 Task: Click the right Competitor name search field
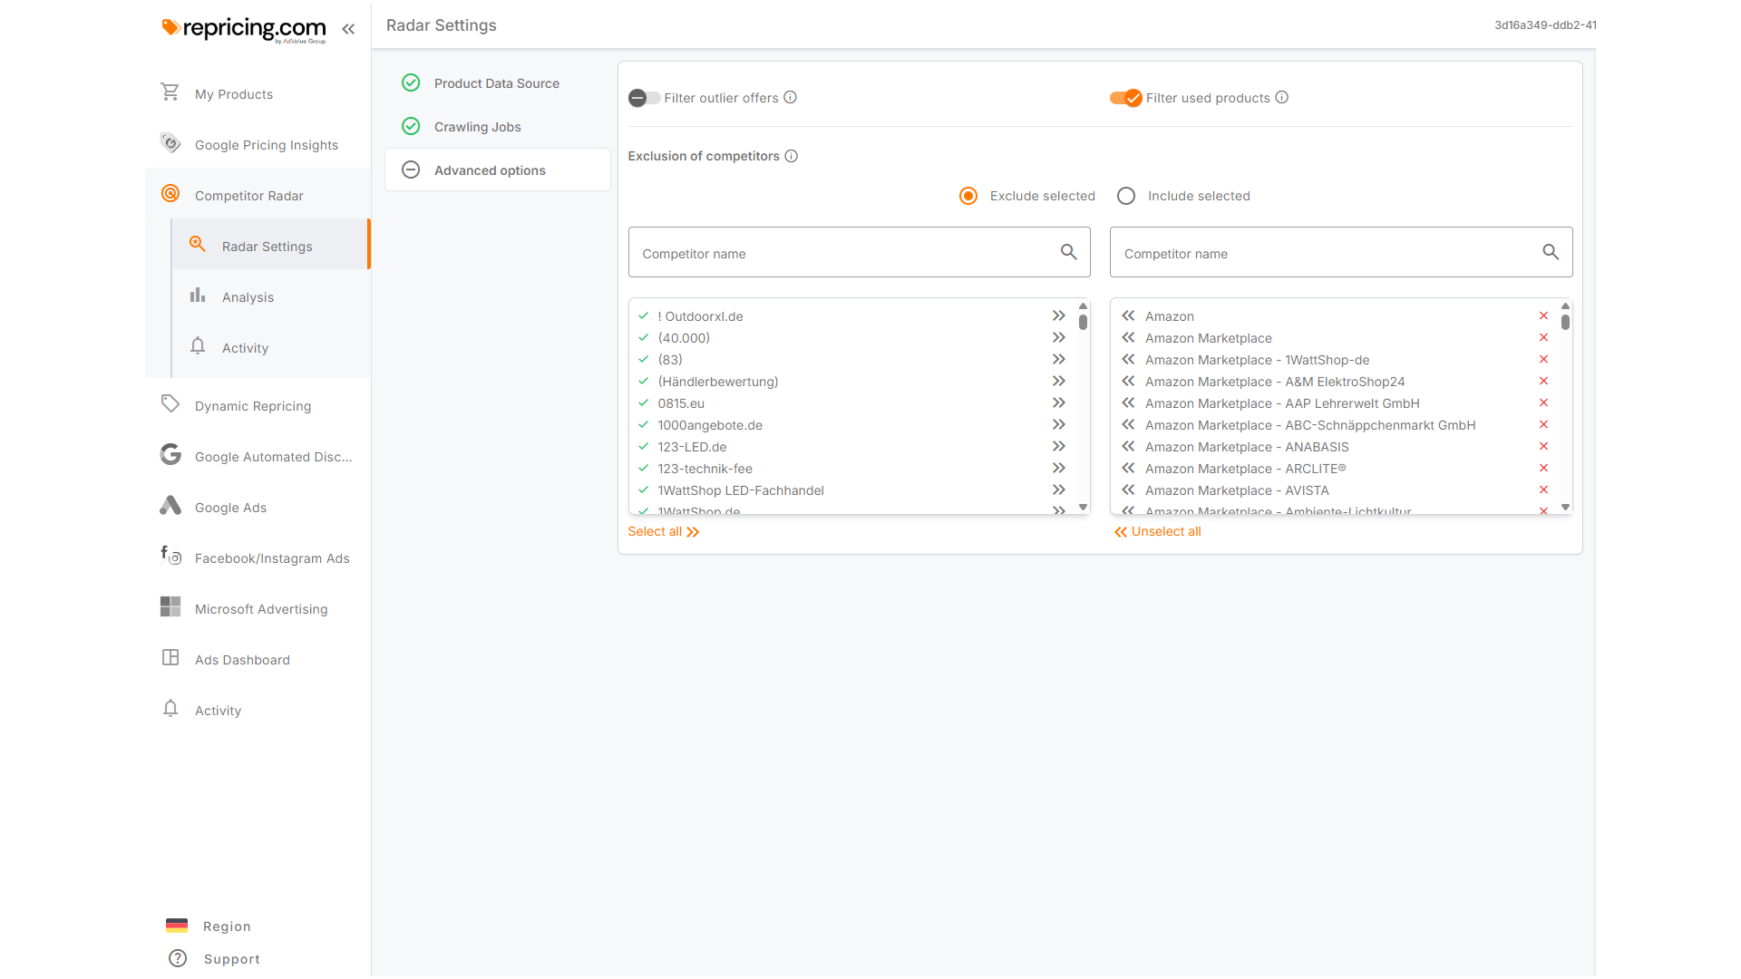tap(1341, 252)
